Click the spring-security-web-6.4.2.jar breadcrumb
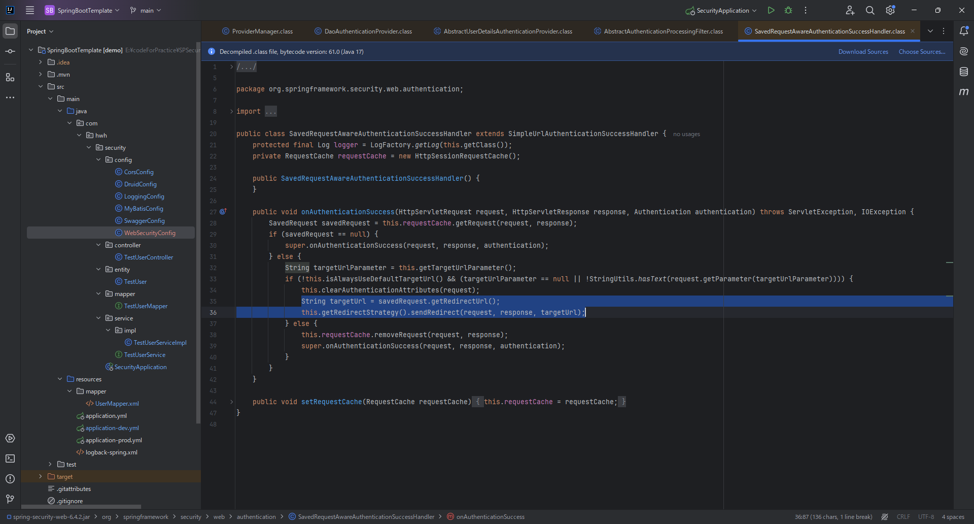This screenshot has height=524, width=974. point(48,517)
